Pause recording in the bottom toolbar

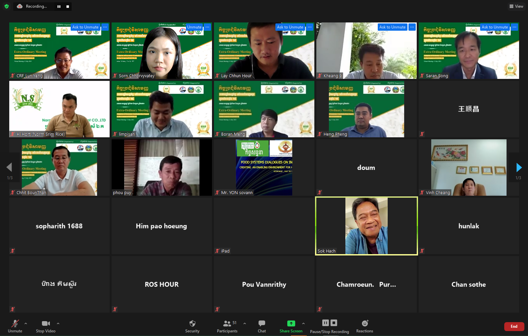326,323
